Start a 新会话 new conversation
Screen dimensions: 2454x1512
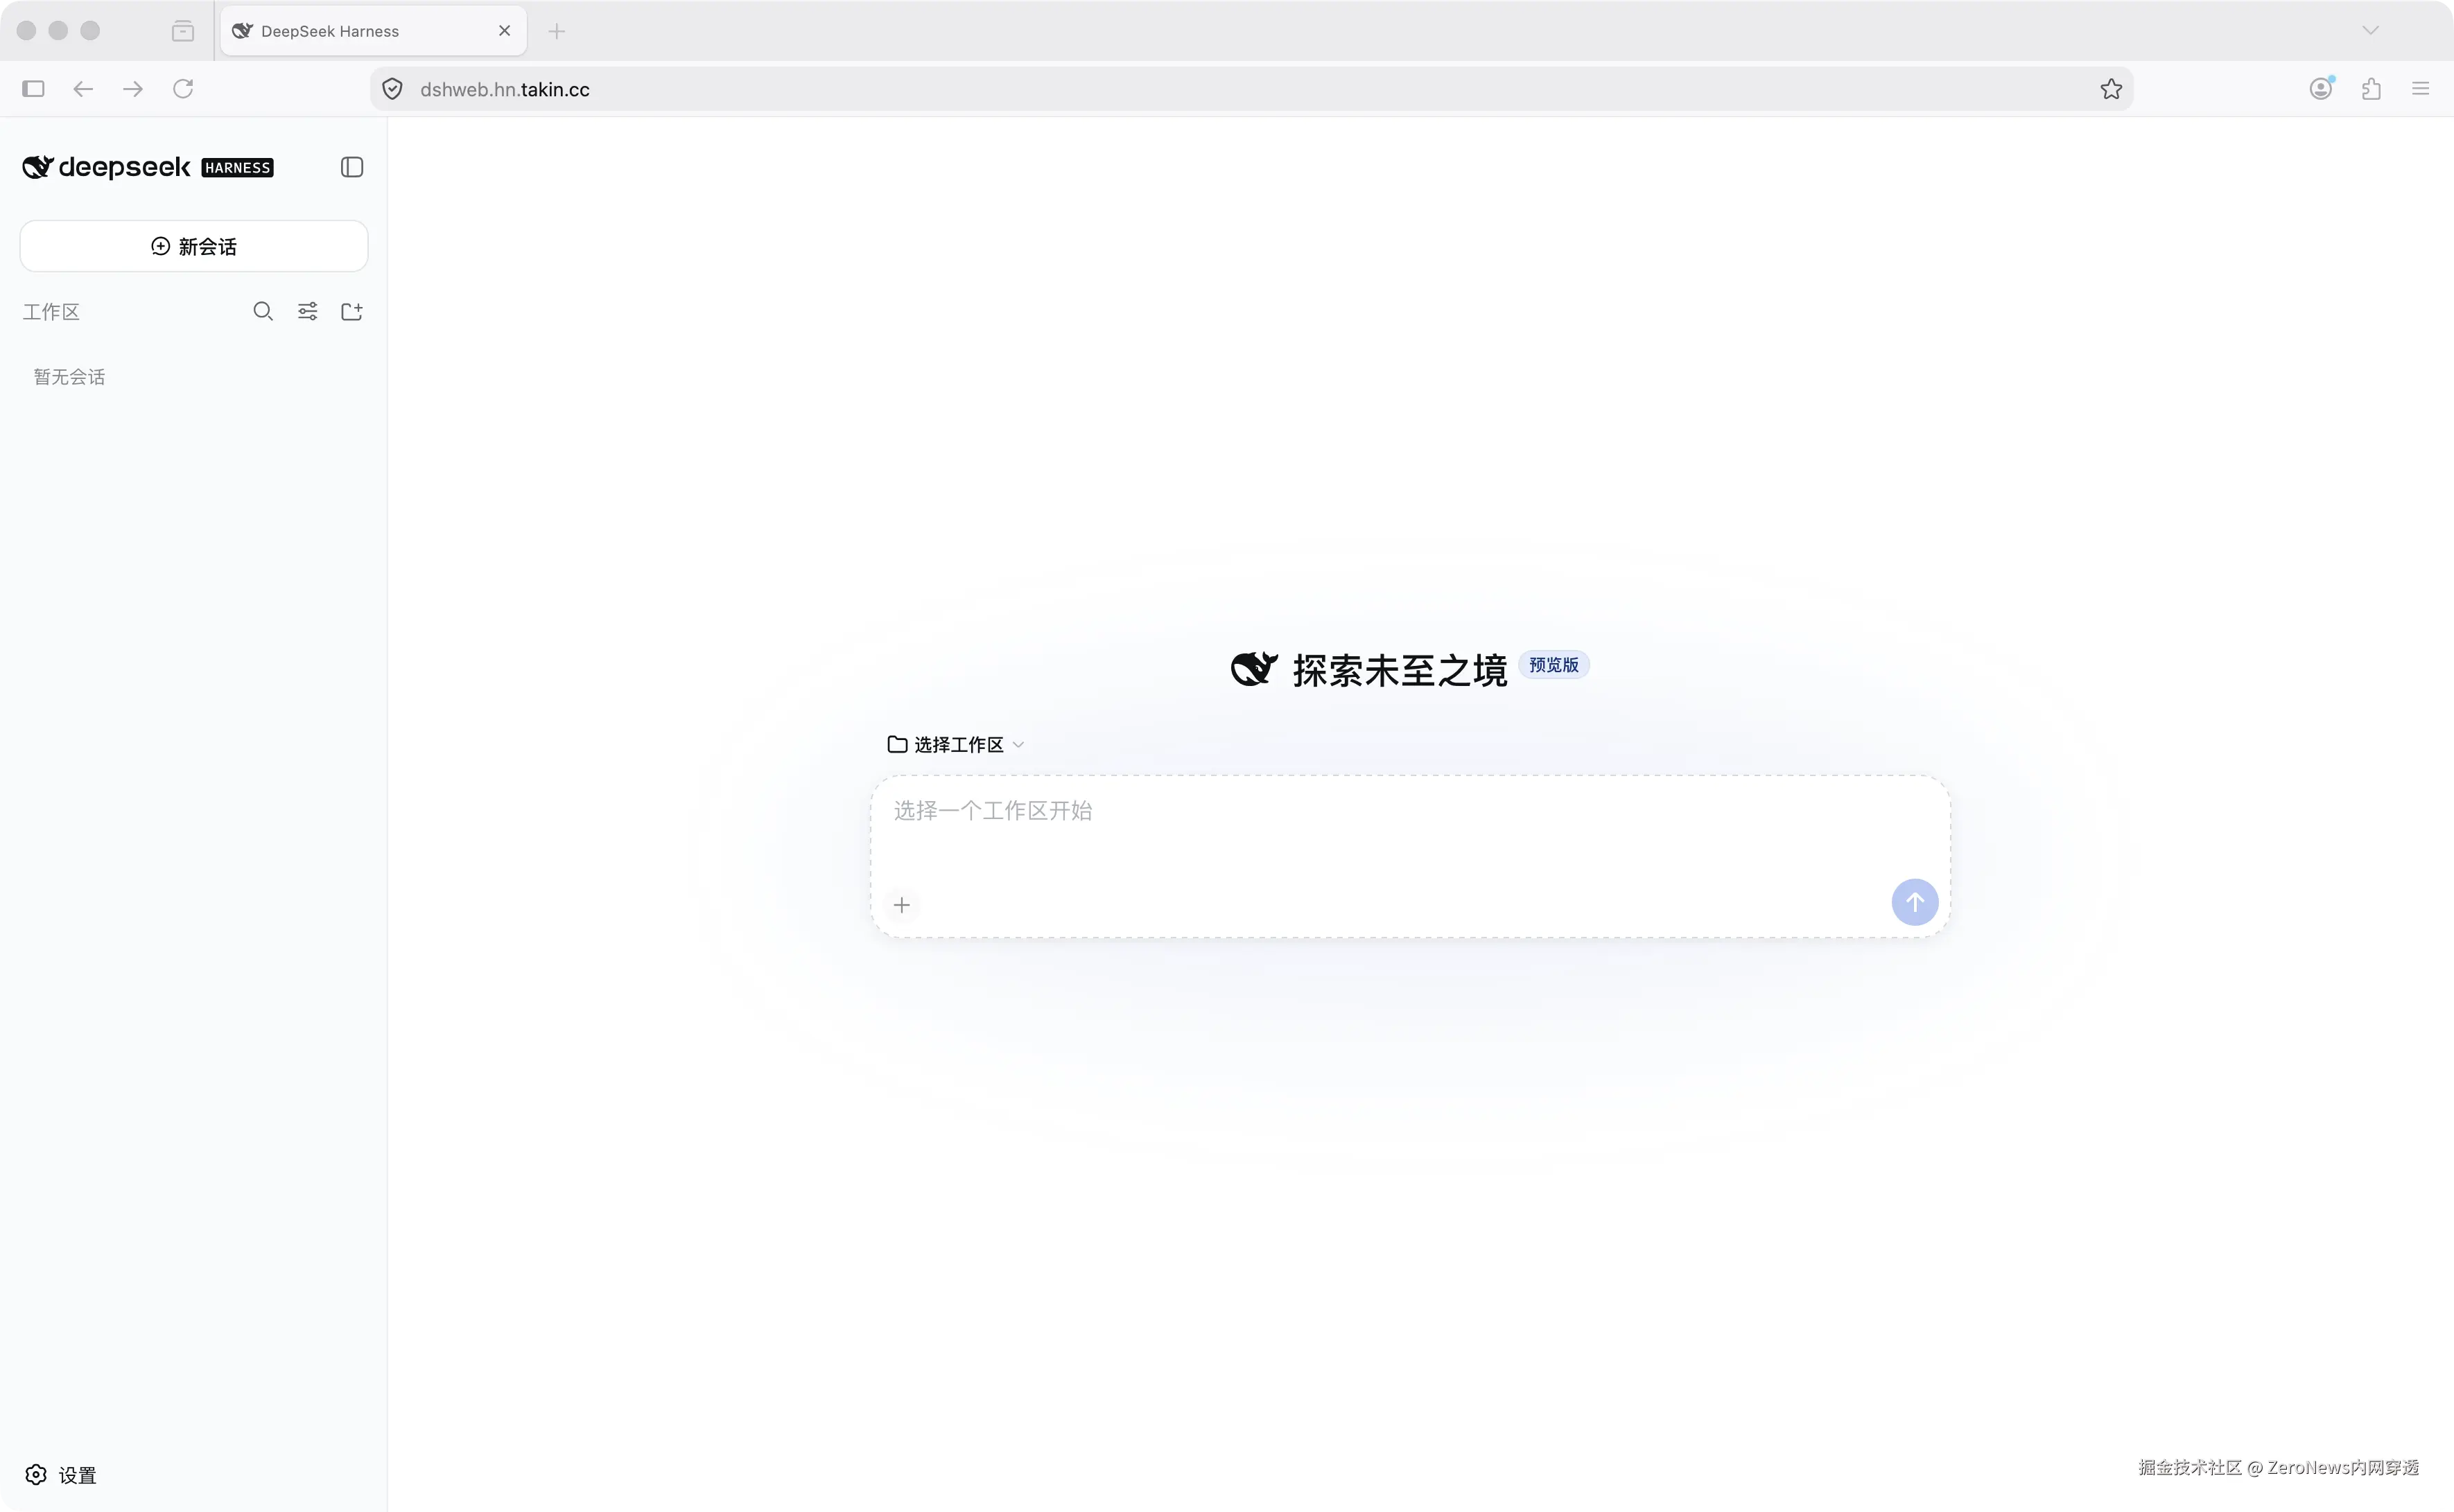[194, 246]
